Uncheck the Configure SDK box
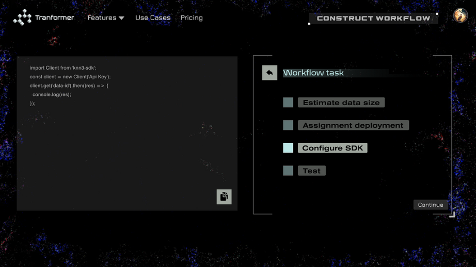The height and width of the screenshot is (267, 476). pyautogui.click(x=288, y=148)
